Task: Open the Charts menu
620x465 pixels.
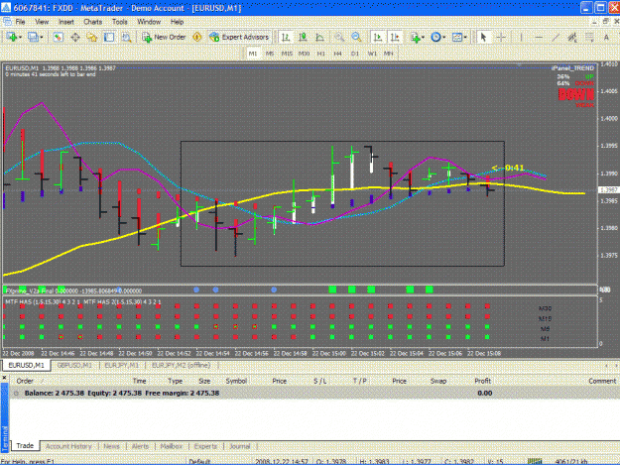Action: [x=93, y=22]
